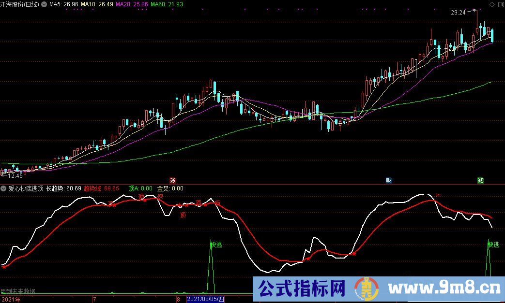The width and height of the screenshot is (505, 303).
Task: Click the 用到未来数据 notice
Action: click(x=18, y=291)
